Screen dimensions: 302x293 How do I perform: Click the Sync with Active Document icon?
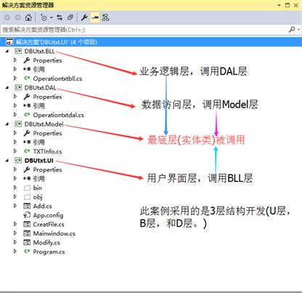click(x=60, y=17)
